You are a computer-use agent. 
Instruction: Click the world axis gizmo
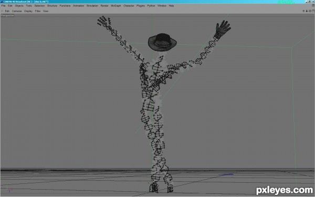tap(9, 189)
